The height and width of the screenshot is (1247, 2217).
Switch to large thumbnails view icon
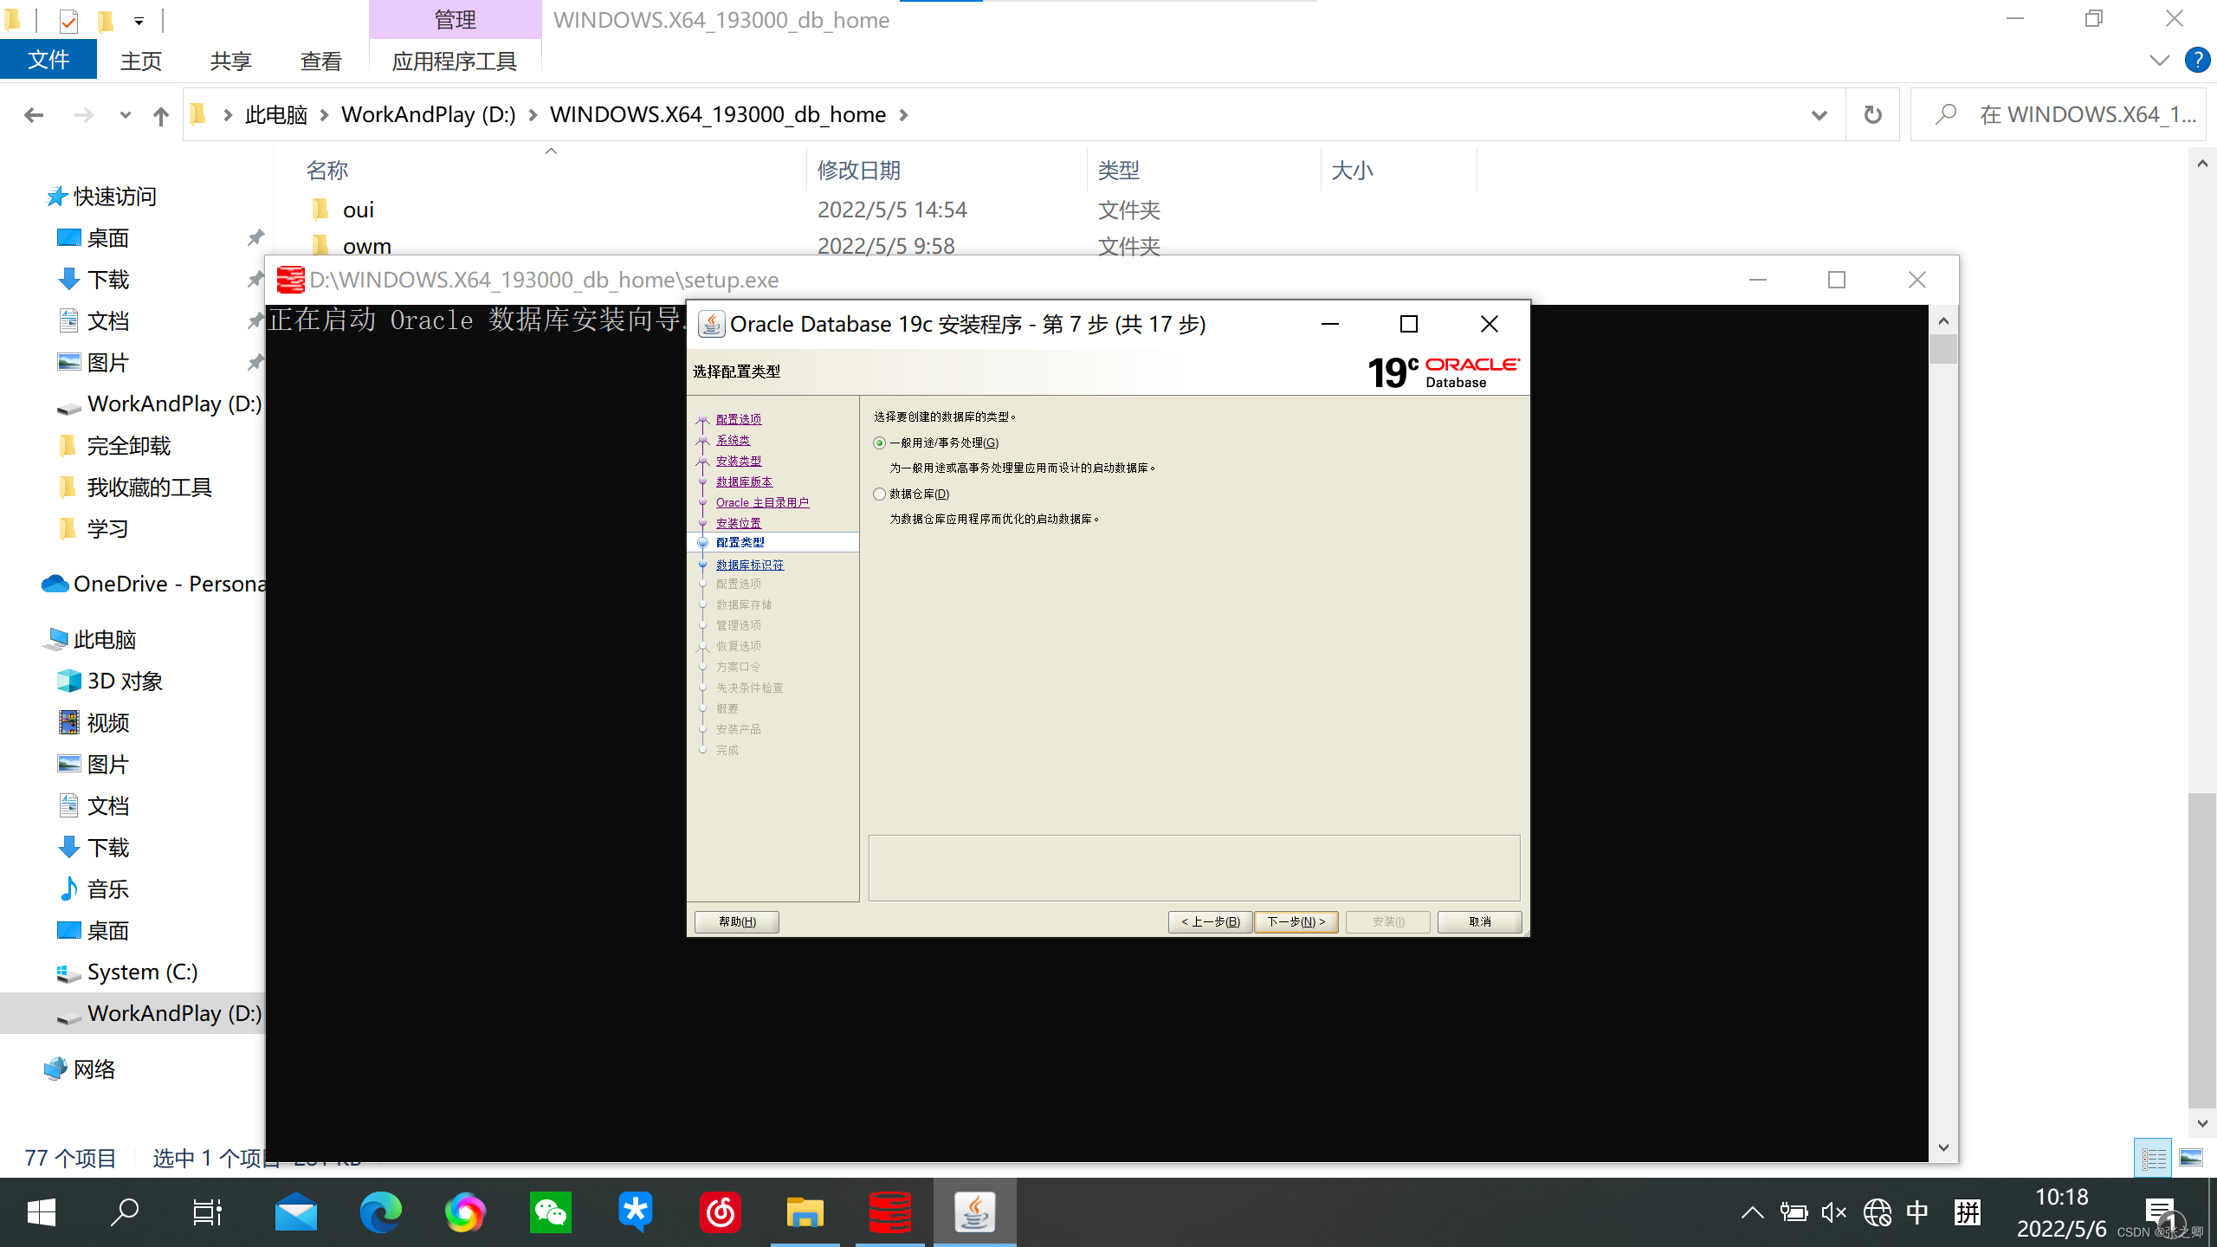pyautogui.click(x=2191, y=1158)
